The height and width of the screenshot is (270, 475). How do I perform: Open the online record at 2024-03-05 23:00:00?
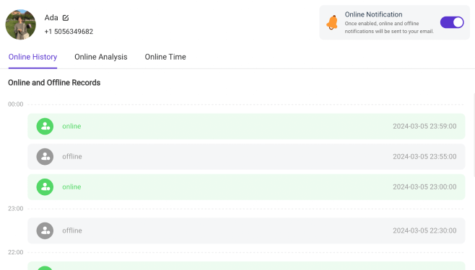246,187
